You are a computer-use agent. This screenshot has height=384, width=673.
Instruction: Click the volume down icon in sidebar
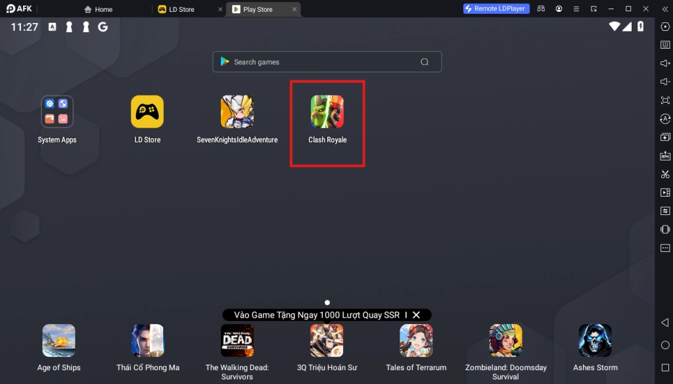[665, 82]
